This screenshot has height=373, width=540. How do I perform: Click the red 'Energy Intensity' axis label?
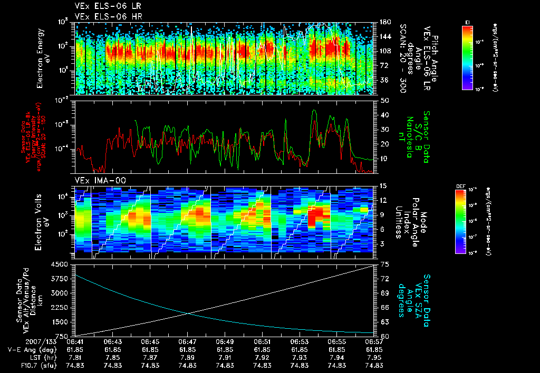33,137
